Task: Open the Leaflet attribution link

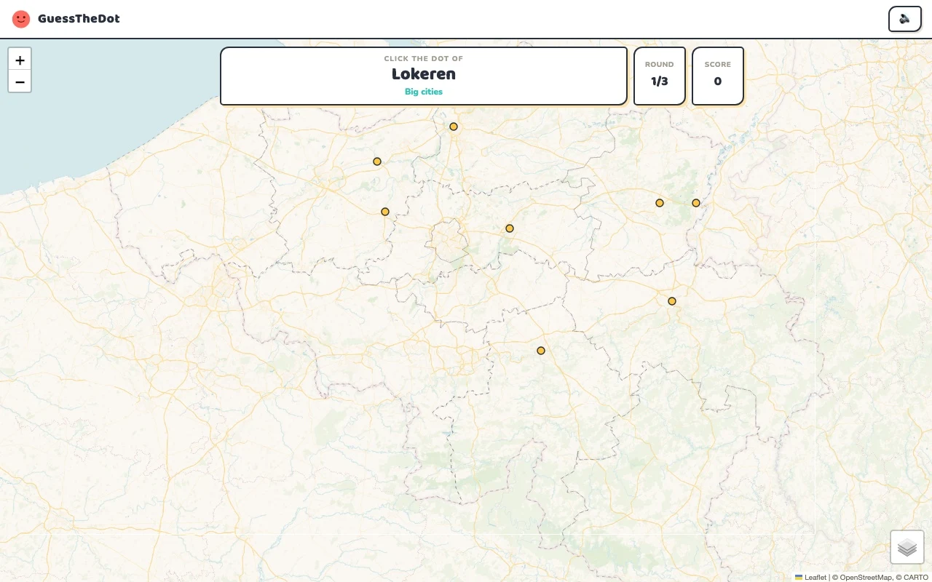Action: click(810, 577)
